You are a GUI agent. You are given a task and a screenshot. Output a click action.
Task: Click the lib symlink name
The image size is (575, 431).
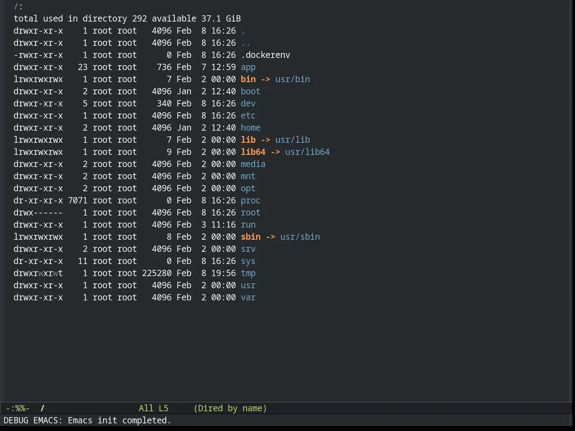248,140
